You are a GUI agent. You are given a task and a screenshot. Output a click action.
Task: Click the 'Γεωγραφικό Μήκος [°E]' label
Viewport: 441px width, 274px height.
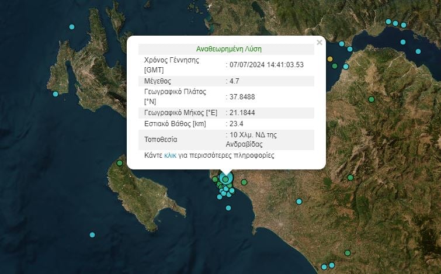pos(180,113)
